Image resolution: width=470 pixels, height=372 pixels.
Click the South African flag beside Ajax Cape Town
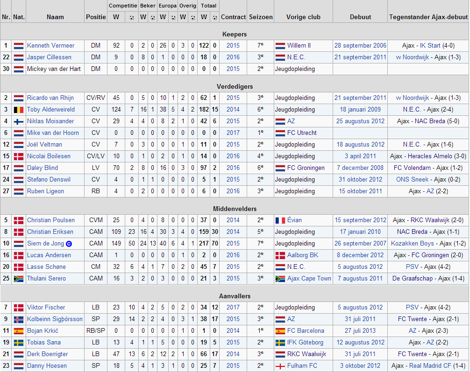click(x=280, y=279)
